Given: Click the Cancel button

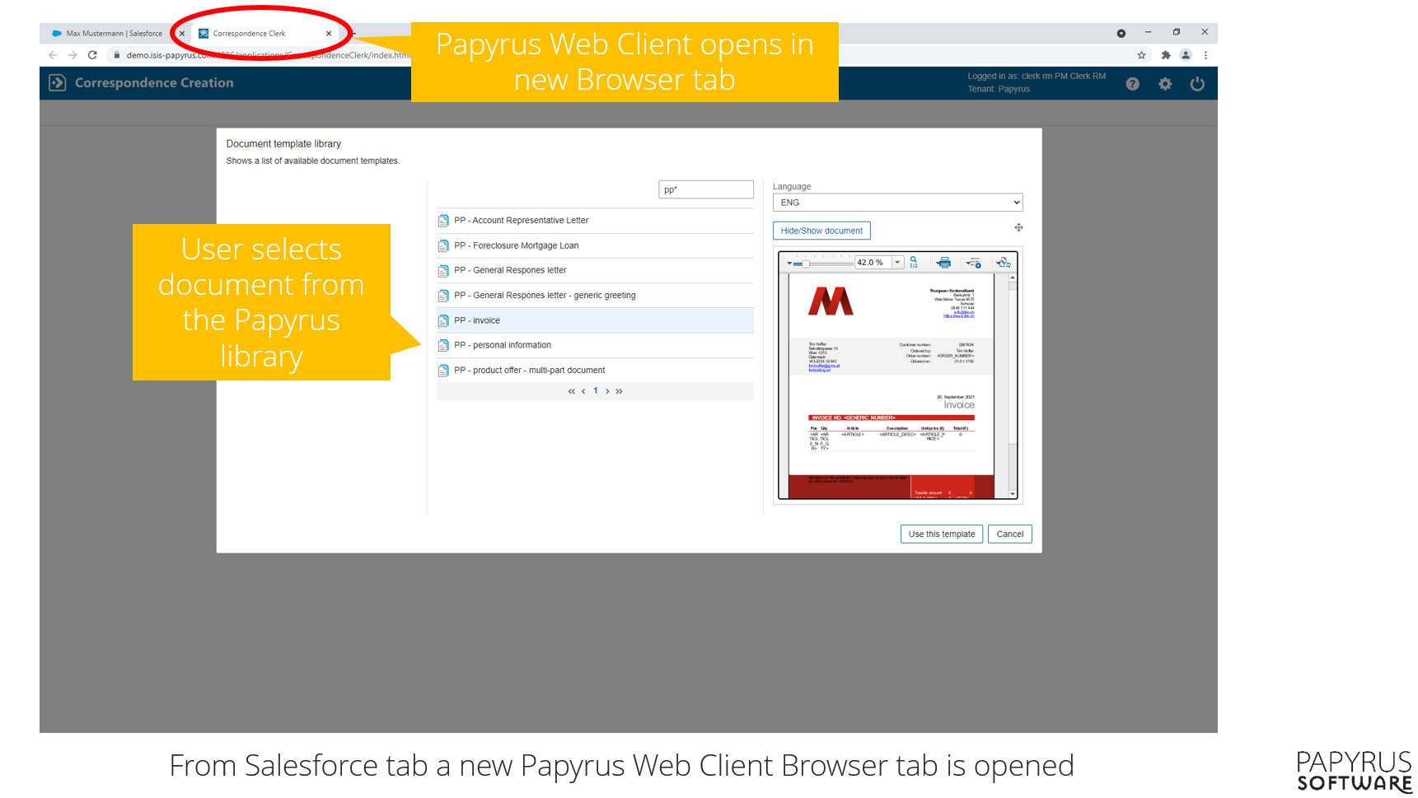Looking at the screenshot, I should (x=1009, y=534).
